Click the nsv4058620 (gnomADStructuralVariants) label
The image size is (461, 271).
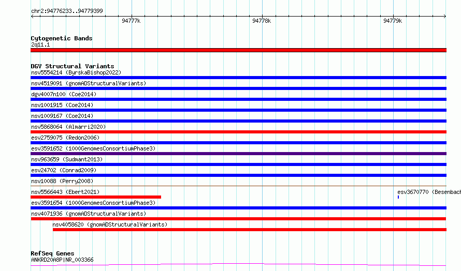110,224
